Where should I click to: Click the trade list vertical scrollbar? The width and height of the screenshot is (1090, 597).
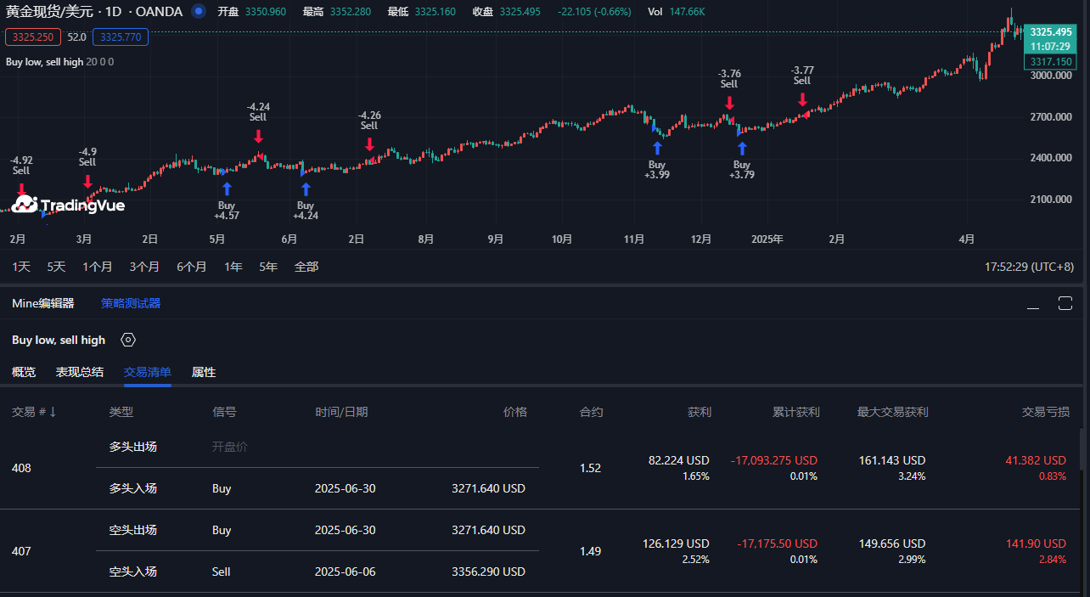pos(1082,450)
